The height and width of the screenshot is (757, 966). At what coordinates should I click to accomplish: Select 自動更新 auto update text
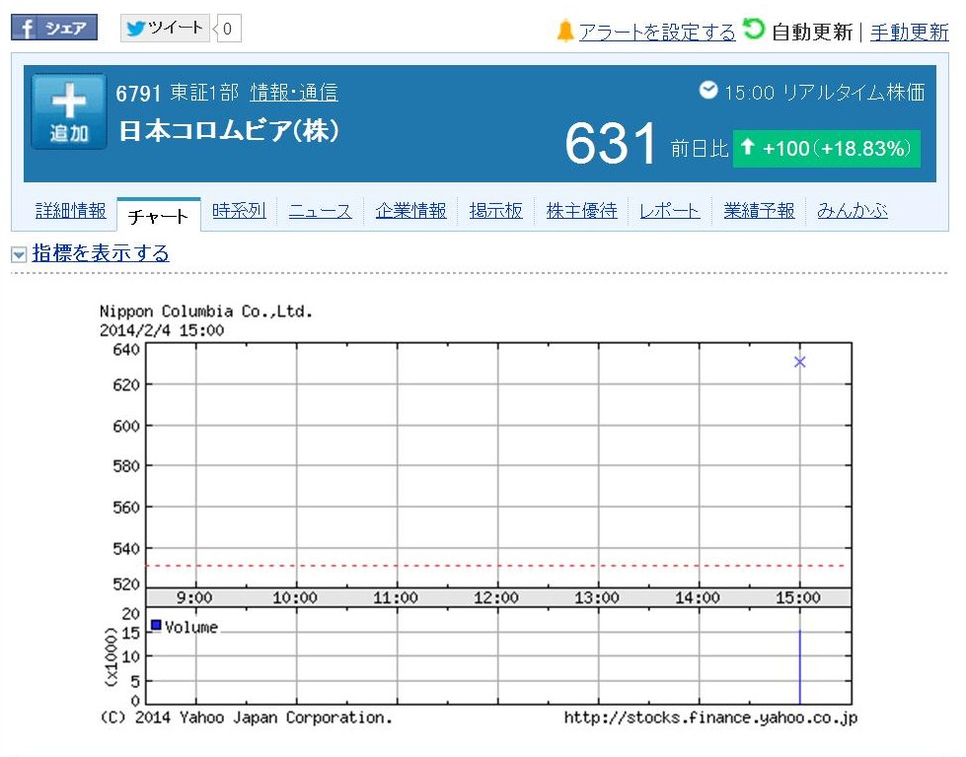click(x=812, y=32)
